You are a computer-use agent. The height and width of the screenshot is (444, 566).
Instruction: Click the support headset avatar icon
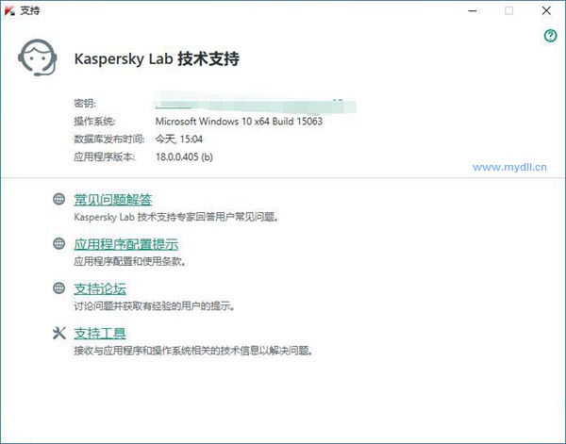(38, 58)
